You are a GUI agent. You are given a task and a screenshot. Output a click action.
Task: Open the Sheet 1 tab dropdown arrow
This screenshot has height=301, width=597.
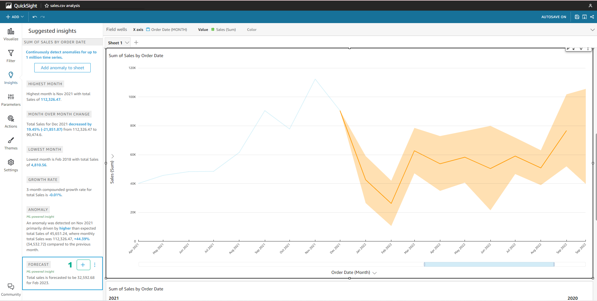[127, 43]
